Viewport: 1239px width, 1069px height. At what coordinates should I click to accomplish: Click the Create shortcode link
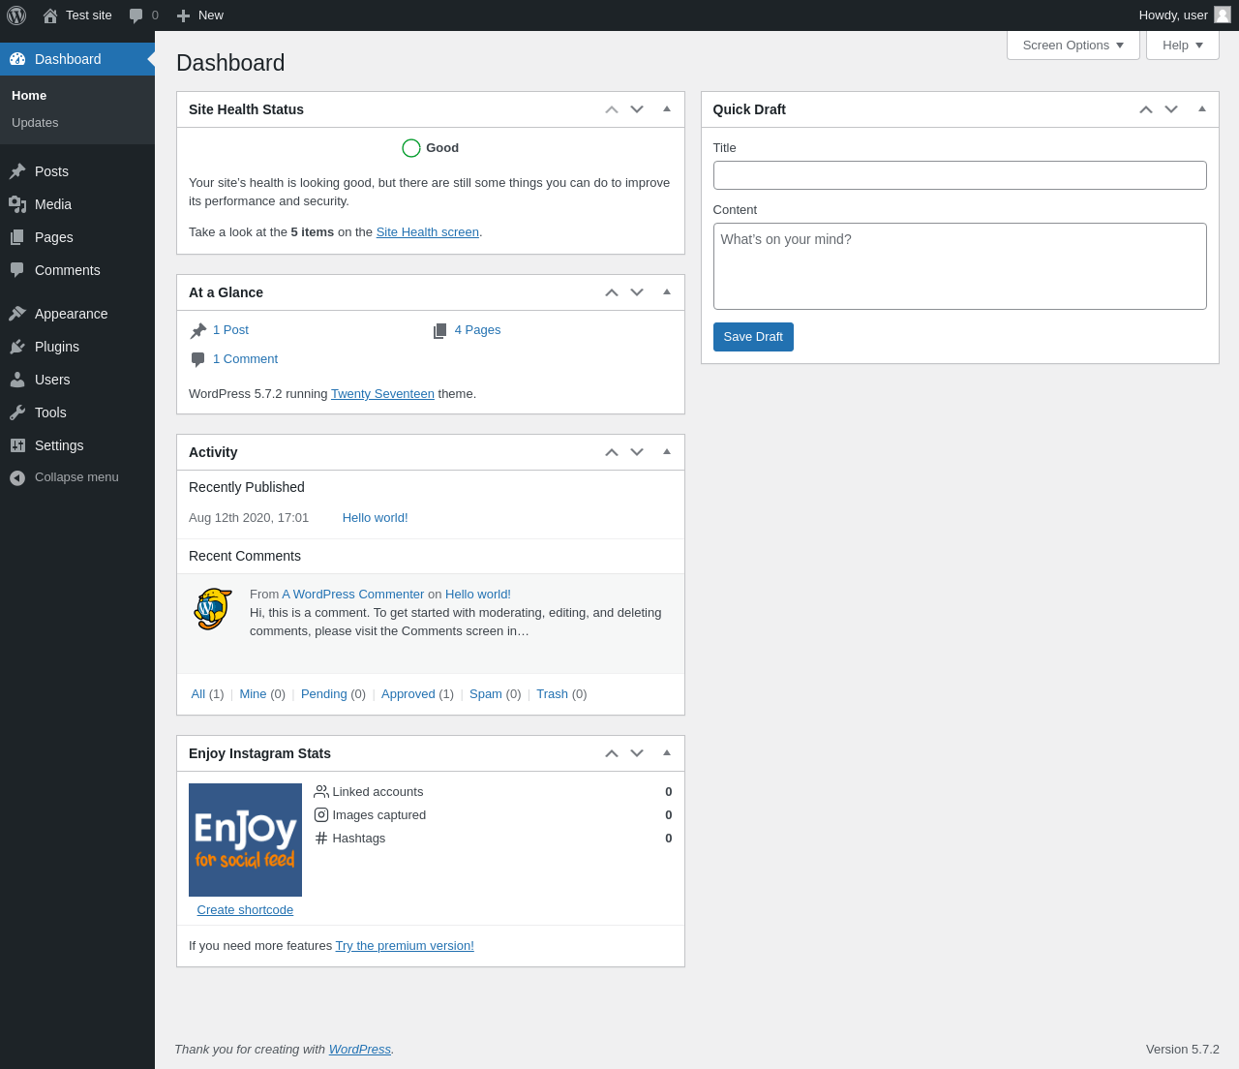245,910
